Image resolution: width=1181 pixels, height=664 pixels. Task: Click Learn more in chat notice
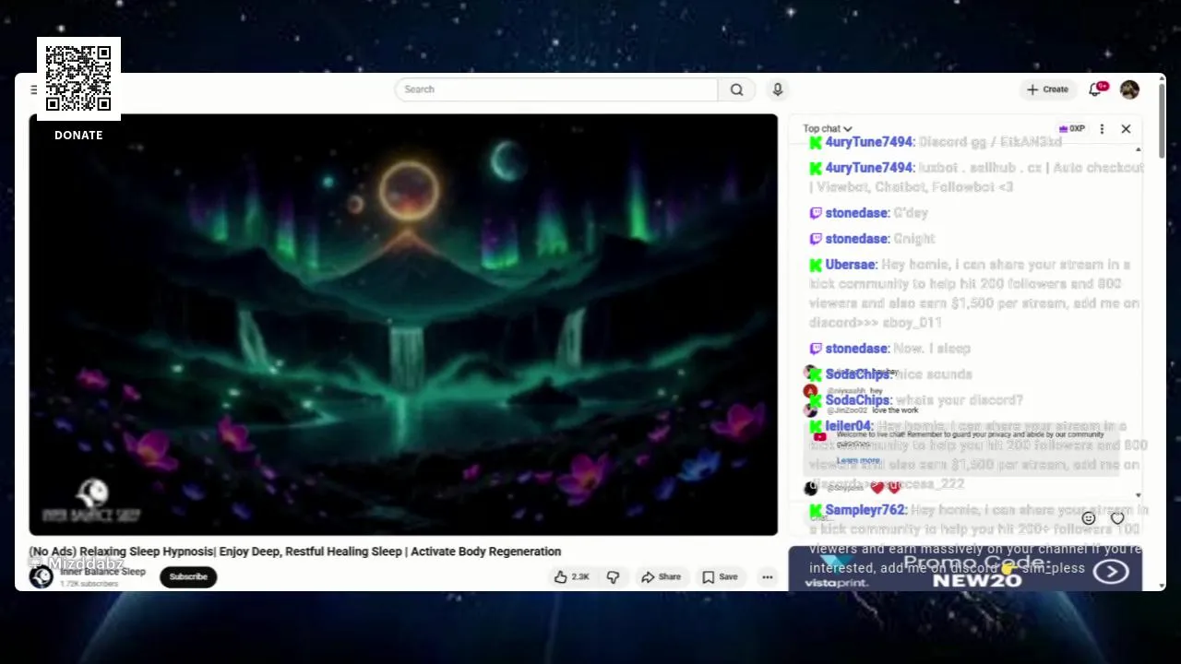click(858, 460)
